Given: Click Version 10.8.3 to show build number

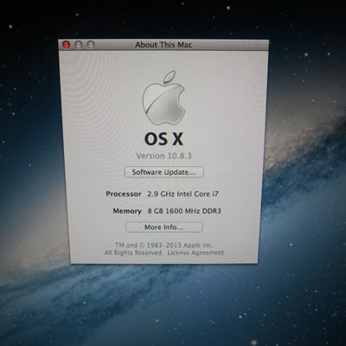Looking at the screenshot, I should (x=163, y=156).
